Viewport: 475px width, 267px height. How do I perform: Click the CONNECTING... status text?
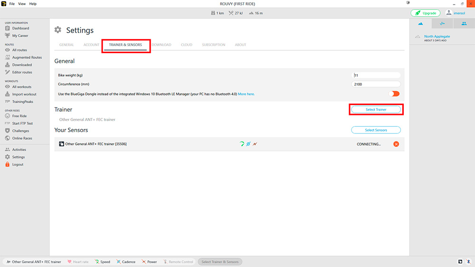click(369, 144)
